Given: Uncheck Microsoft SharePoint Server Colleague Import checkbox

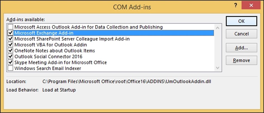Looking at the screenshot, I should [x=11, y=39].
